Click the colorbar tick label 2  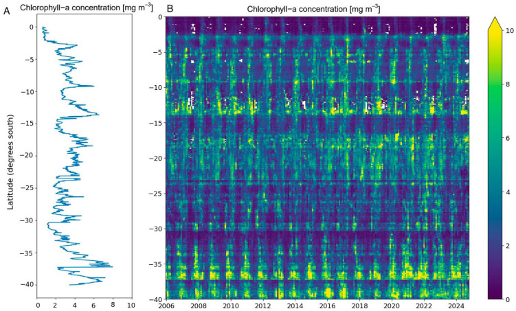pos(508,246)
